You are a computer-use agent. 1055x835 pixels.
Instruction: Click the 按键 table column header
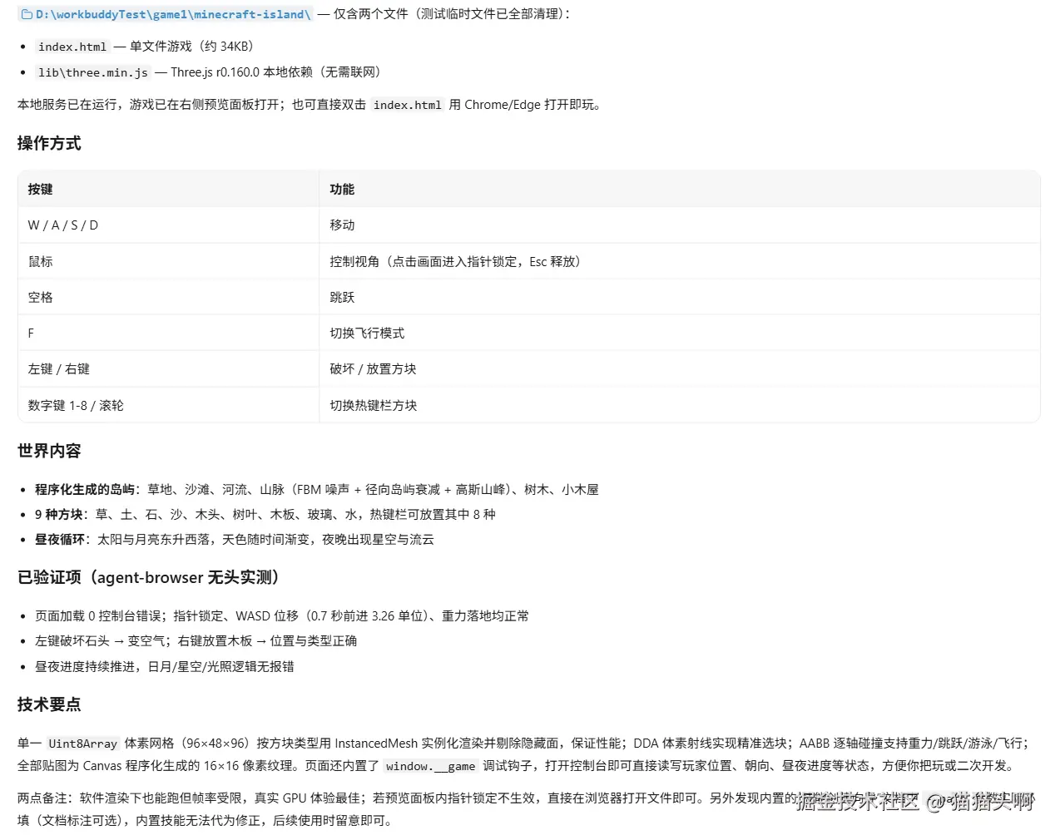41,189
